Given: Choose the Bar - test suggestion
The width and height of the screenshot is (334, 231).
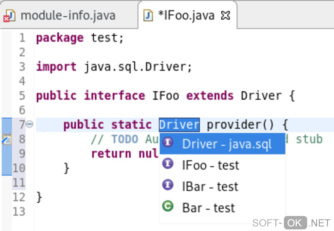Looking at the screenshot, I should pyautogui.click(x=208, y=208).
